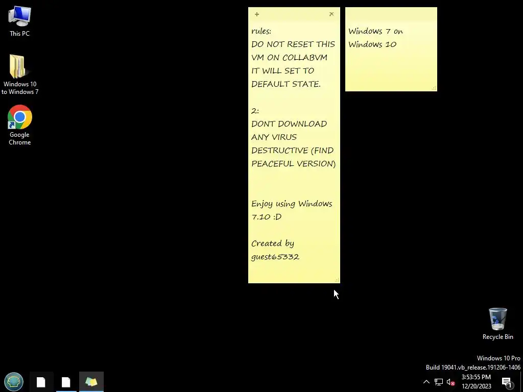
Task: Click the "7.10 :D" line
Action: (267, 216)
